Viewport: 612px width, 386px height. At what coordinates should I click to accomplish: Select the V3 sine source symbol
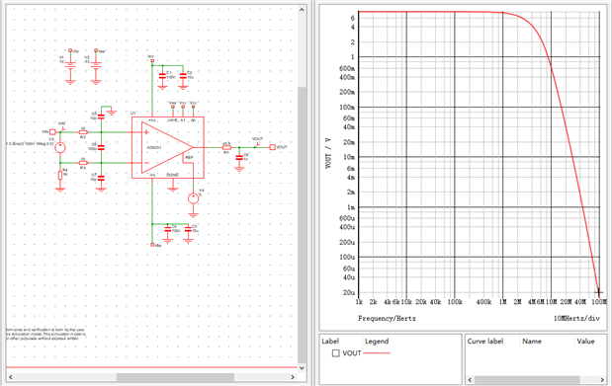(60, 147)
